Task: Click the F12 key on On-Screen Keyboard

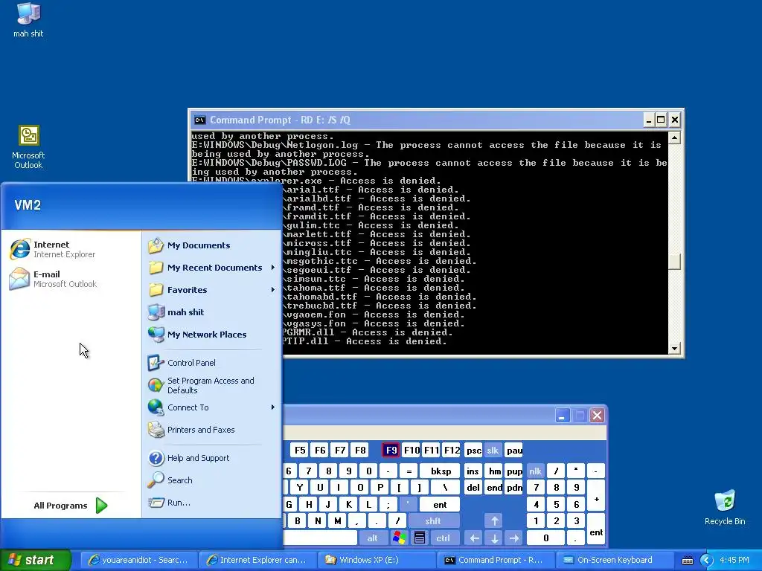Action: click(x=452, y=451)
